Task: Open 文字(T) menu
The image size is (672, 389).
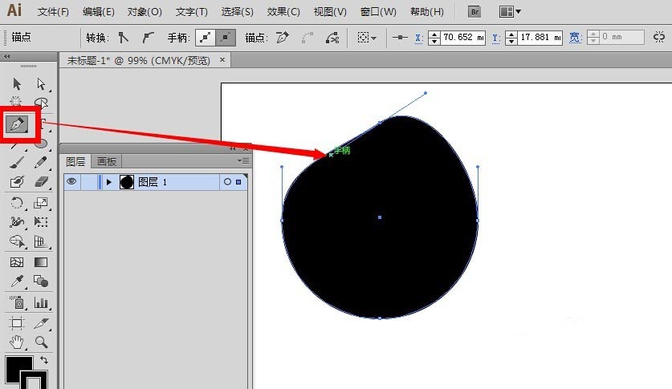Action: 192,11
